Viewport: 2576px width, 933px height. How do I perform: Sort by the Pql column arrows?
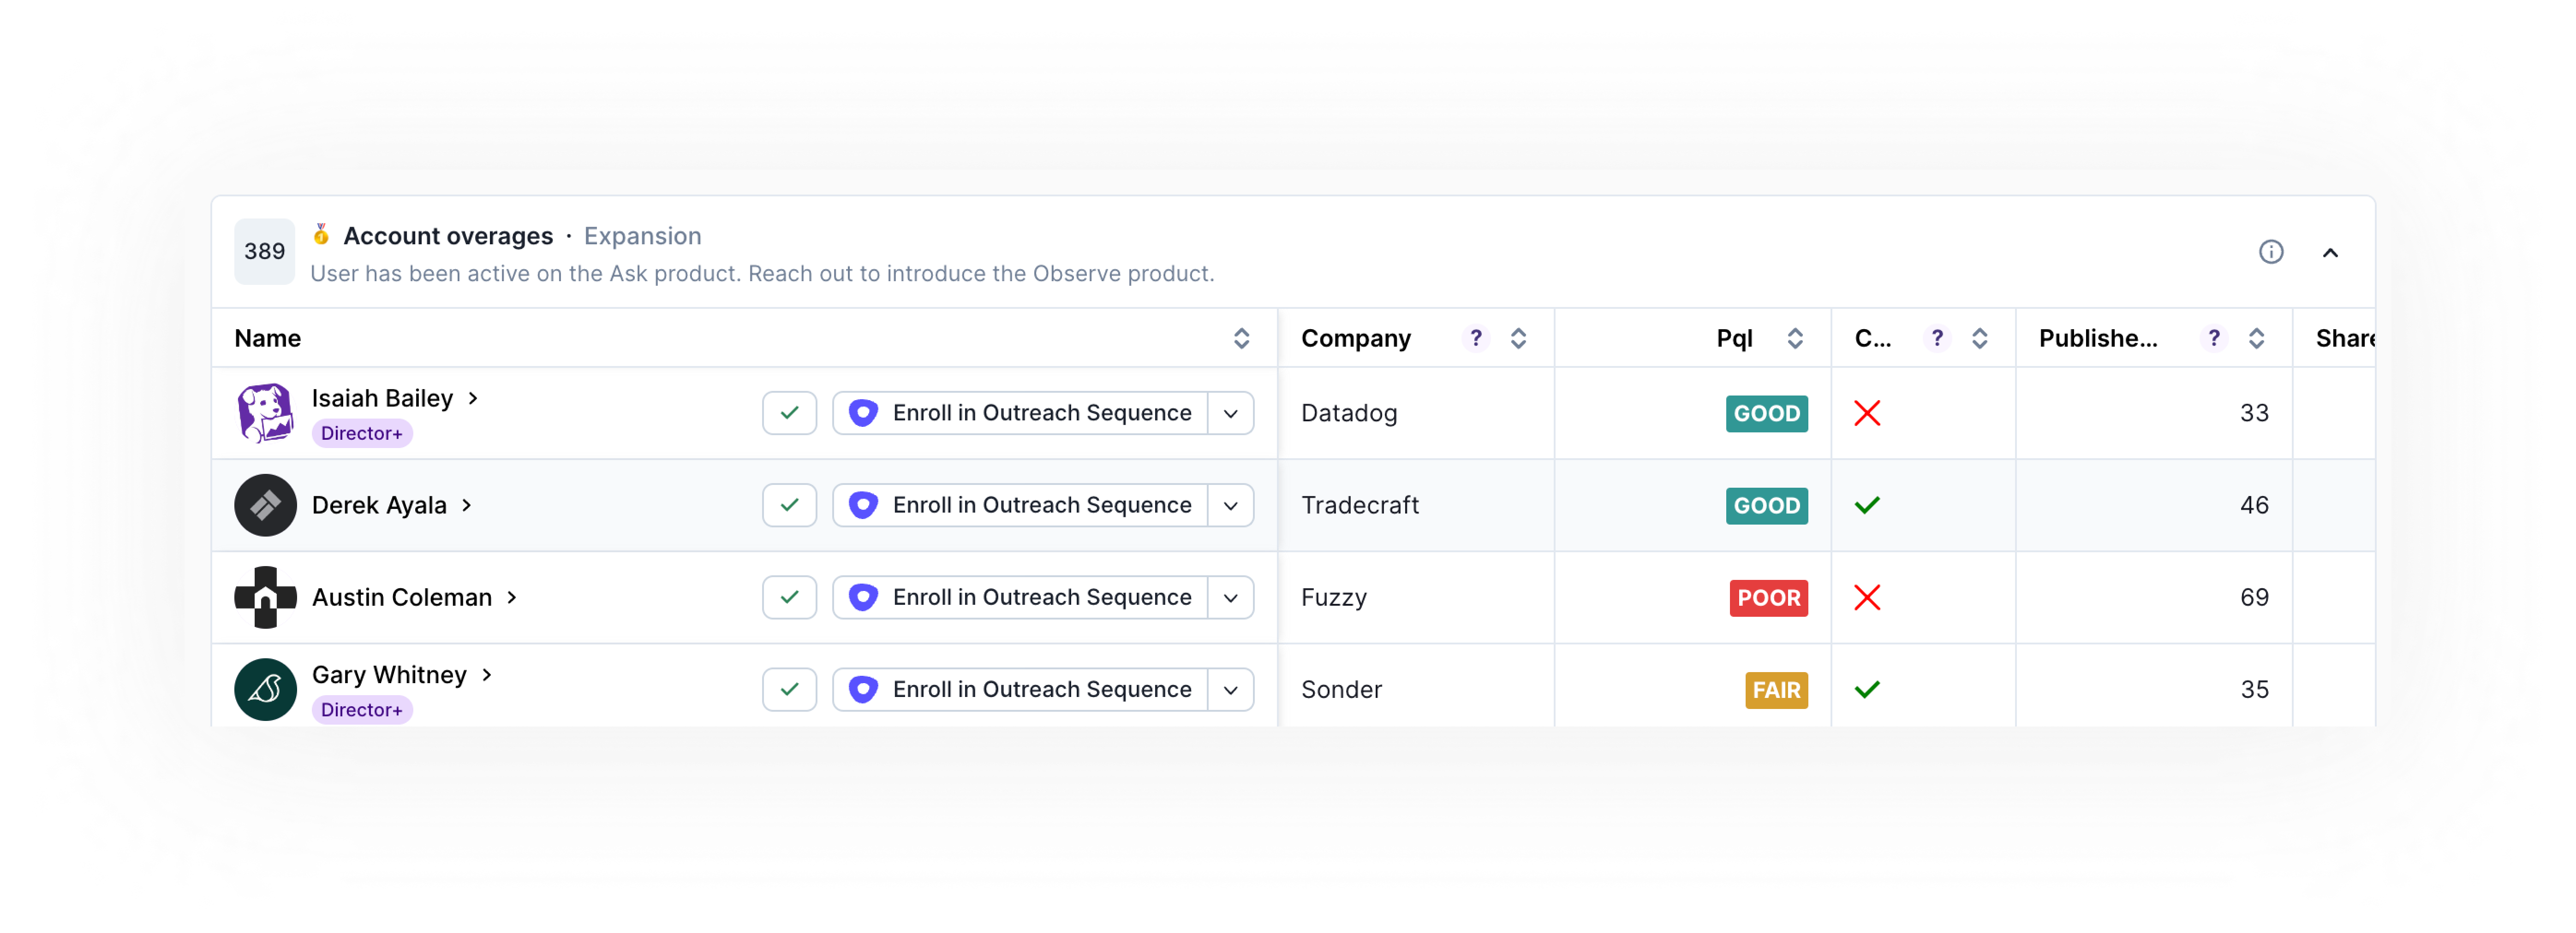pyautogui.click(x=1795, y=339)
